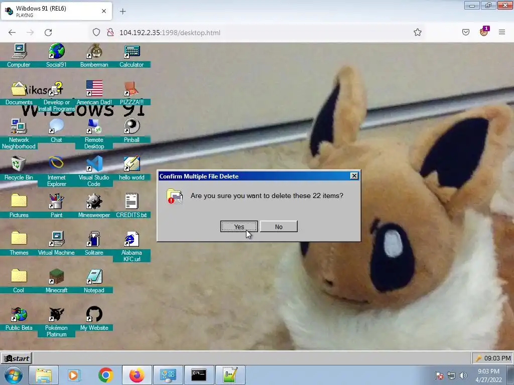514x385 pixels.
Task: Open the Control Panel taskbar icon
Action: [168, 375]
